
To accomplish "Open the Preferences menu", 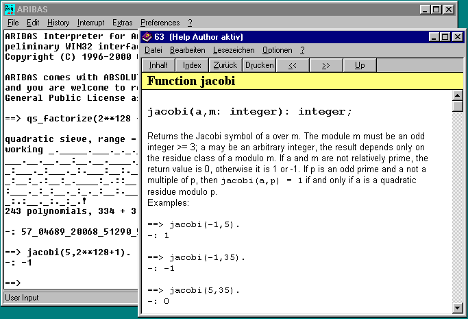I will (160, 23).
